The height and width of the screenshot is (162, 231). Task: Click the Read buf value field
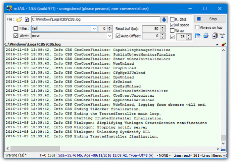click(151, 29)
